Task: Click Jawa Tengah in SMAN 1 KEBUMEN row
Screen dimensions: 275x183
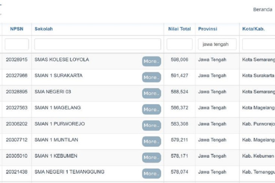Action: 212,156
